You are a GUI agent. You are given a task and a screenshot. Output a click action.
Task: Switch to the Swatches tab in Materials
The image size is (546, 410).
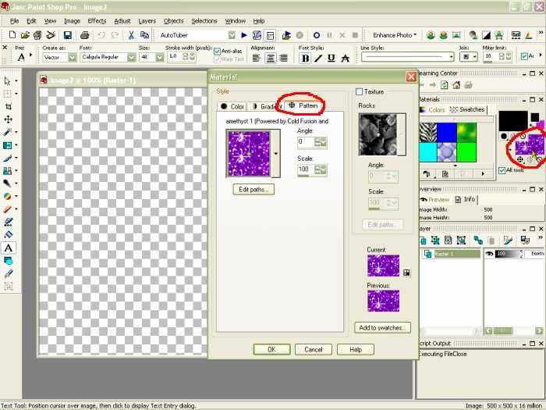click(x=467, y=109)
